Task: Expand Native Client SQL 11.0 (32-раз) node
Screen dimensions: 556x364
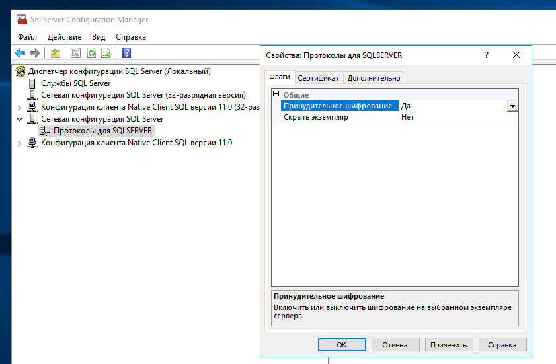Action: coord(19,108)
